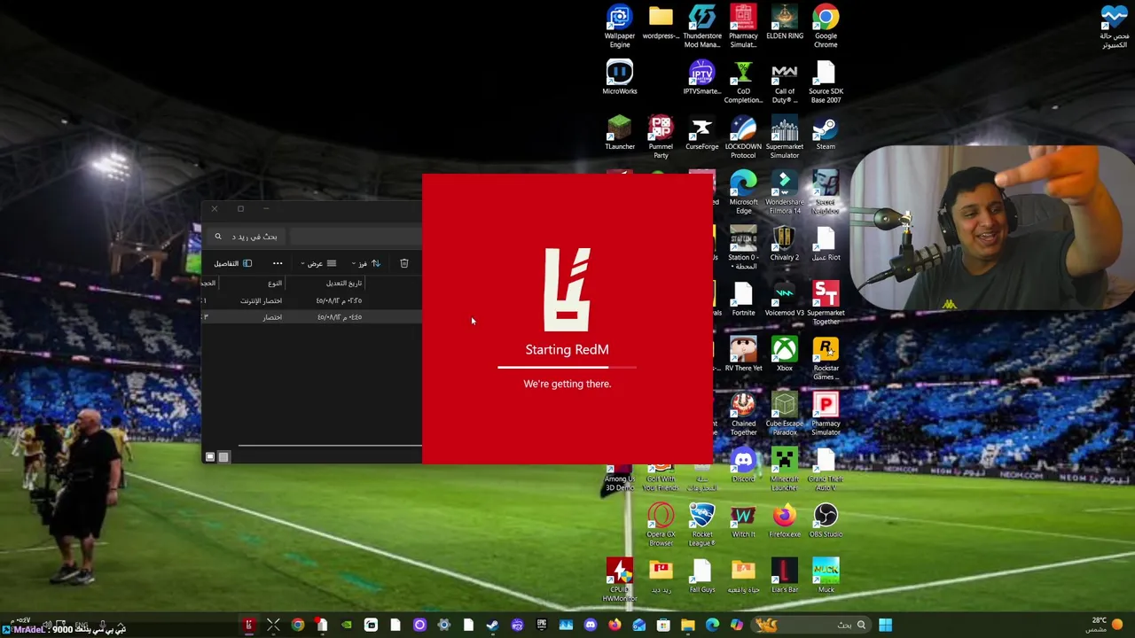1135x638 pixels.
Task: Click RedM icon in taskbar
Action: pos(249,626)
